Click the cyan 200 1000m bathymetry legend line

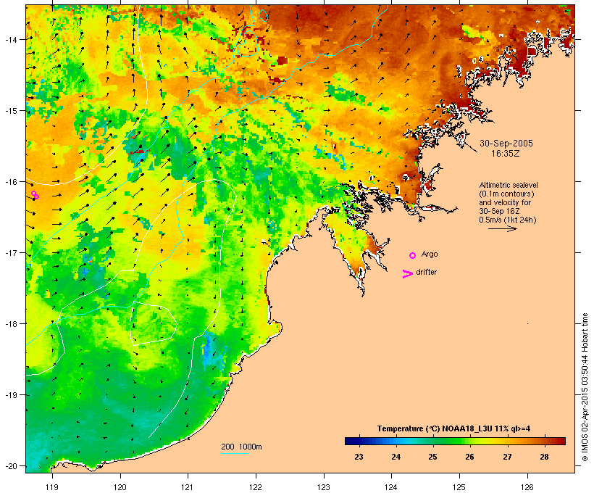[235, 454]
